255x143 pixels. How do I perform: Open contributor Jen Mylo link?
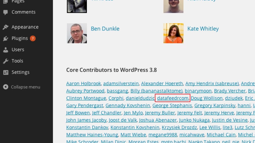133,113
